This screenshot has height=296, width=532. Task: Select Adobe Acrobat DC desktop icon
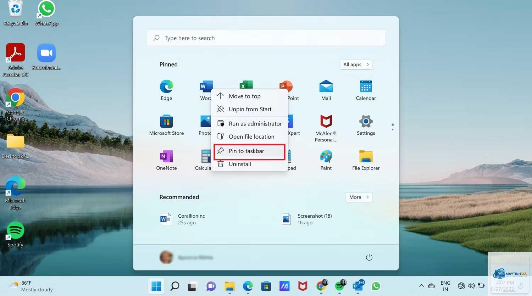(15, 60)
